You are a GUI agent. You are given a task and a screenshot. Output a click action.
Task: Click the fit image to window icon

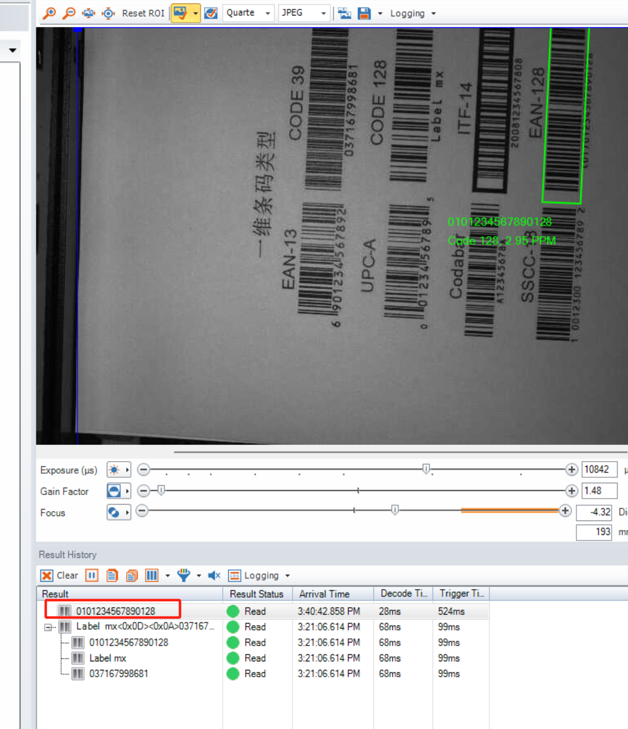point(89,13)
